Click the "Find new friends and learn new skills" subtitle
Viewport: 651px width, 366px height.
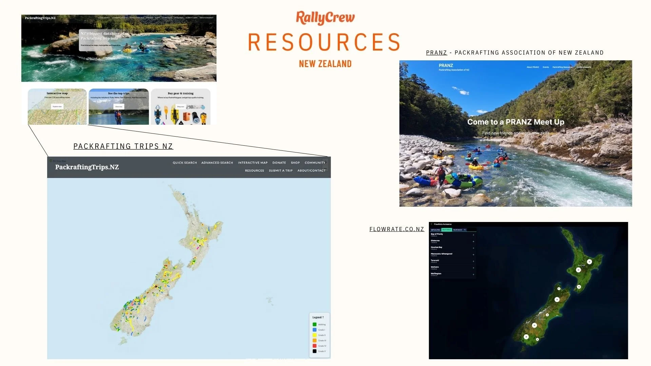[516, 133]
